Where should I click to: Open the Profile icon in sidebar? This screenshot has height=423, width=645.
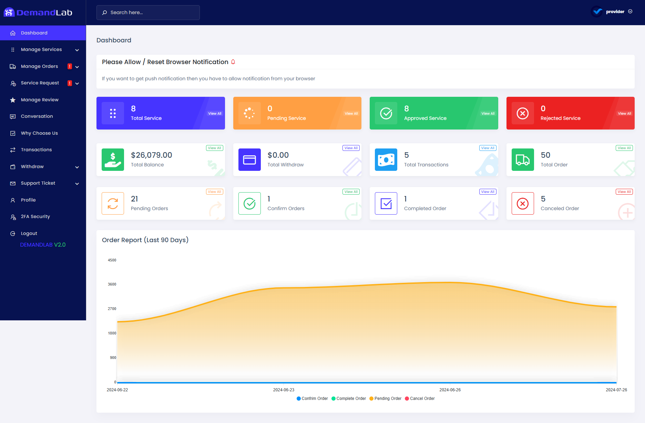point(13,200)
